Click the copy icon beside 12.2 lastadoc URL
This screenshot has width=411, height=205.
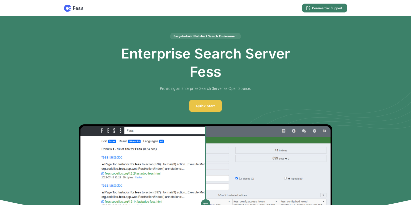pos(103,174)
